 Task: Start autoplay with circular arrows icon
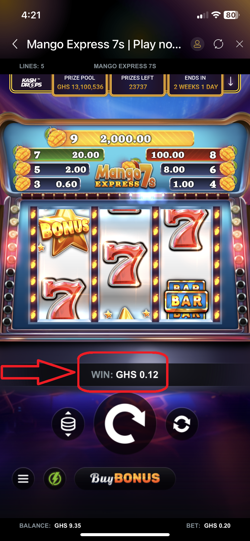182,424
